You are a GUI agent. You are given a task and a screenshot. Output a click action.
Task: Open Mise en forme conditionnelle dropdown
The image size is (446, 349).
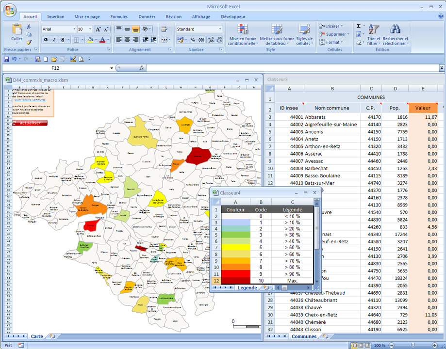243,34
